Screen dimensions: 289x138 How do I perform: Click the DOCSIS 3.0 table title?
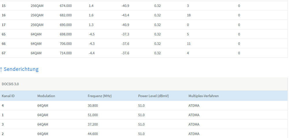10,84
